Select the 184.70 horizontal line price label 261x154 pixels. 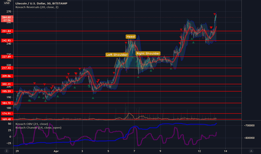[6, 103]
